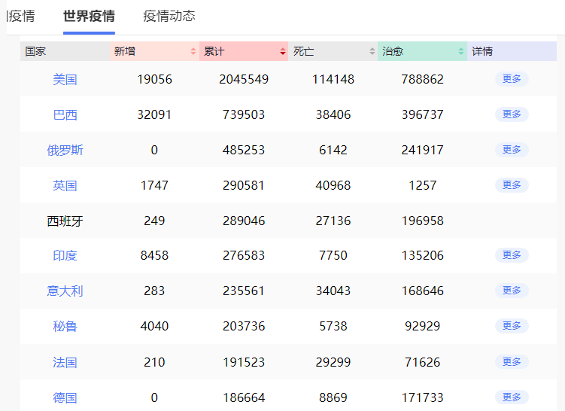Click the 意大利 country link
565x411 pixels.
(65, 291)
